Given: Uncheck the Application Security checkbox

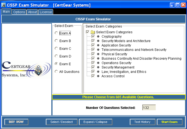Looking at the screenshot, I should coord(93,45).
